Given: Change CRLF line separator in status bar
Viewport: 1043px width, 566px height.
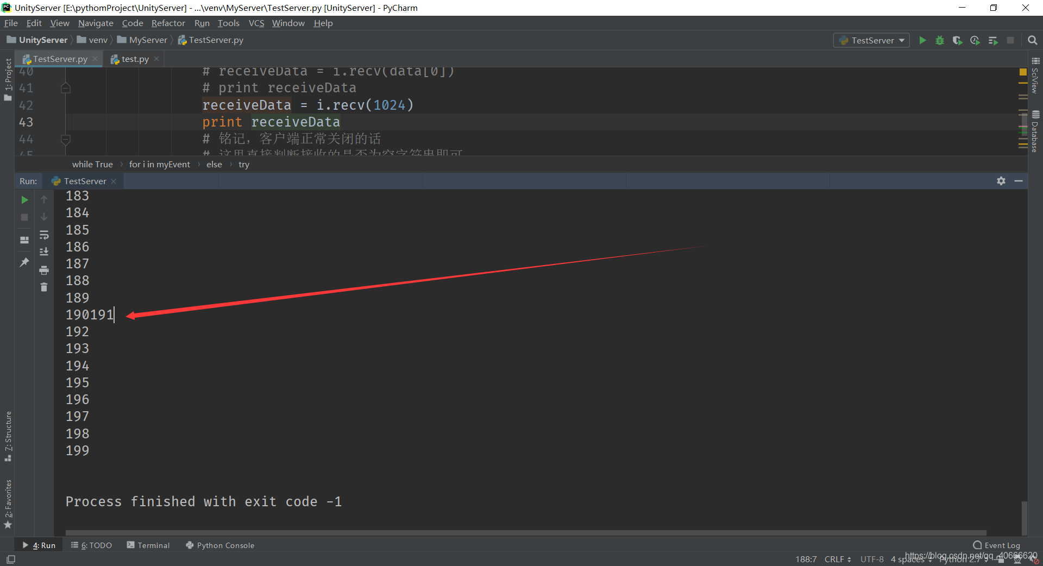Looking at the screenshot, I should 838,559.
